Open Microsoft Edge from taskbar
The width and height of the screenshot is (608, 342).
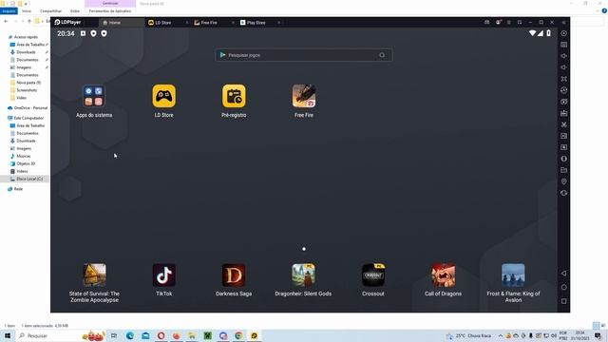click(x=130, y=335)
